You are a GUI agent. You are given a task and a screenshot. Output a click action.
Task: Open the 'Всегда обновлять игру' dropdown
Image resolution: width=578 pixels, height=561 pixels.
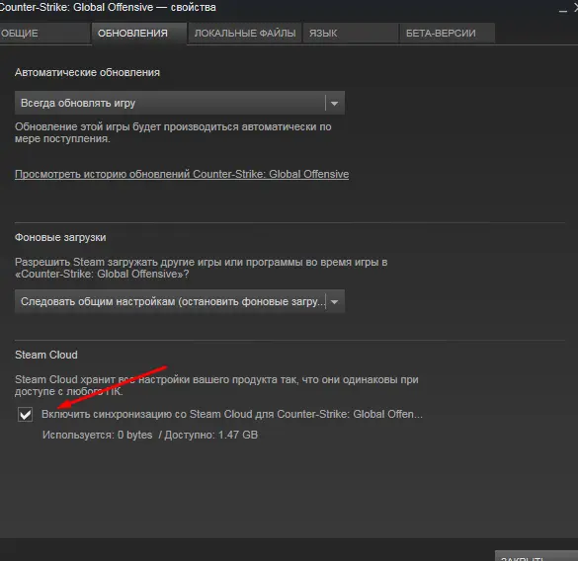(x=180, y=103)
